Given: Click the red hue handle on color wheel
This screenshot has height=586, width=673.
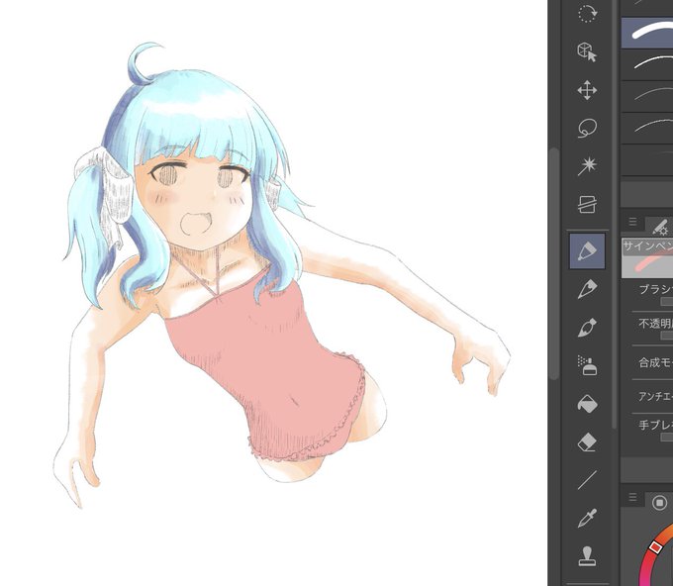Looking at the screenshot, I should [x=655, y=547].
